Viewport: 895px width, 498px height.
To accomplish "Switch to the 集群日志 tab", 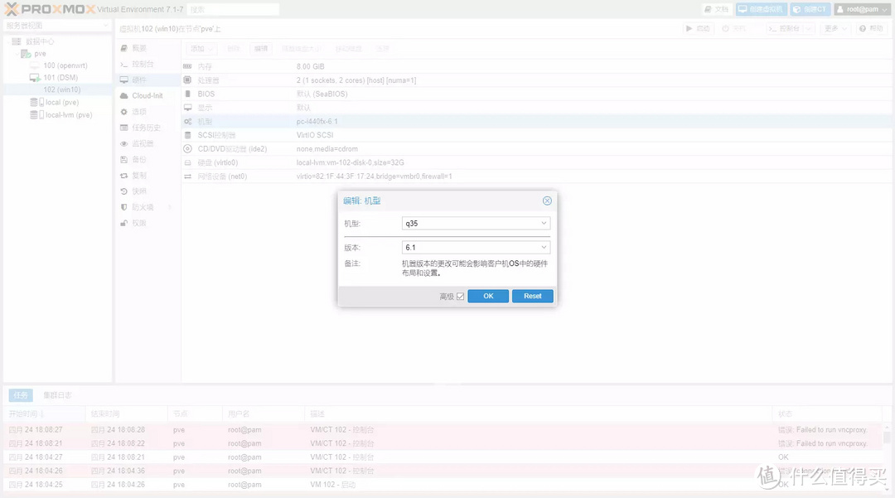I will click(x=57, y=395).
